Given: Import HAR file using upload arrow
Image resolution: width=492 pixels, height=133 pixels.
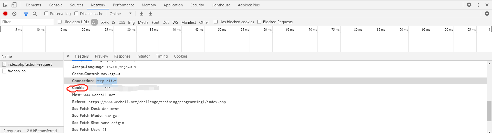Looking at the screenshot, I should point(141,14).
